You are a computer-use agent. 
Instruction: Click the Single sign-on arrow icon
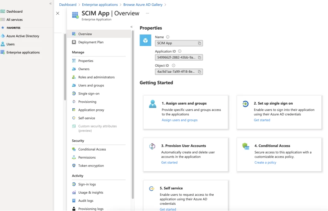(74, 93)
